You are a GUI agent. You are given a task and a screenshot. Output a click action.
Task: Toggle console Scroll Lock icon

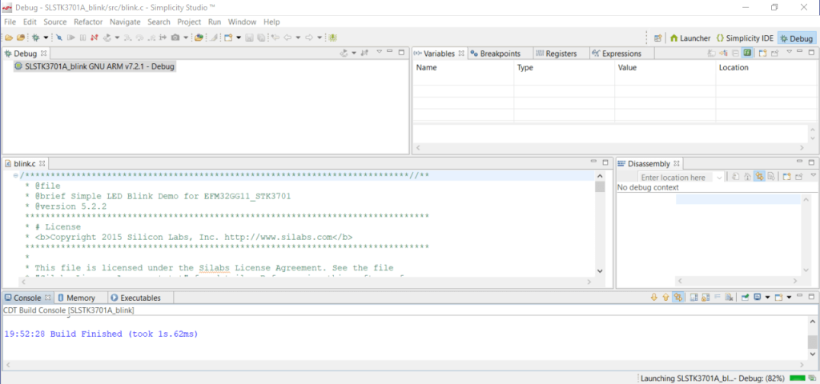point(705,298)
